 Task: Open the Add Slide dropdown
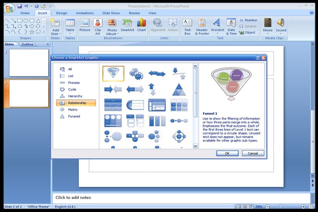click(x=56, y=32)
